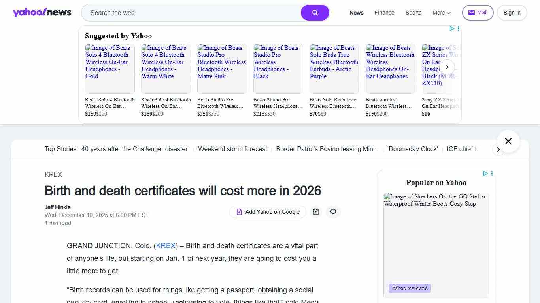Viewport: 540px width, 303px height.
Task: Show more Top Stories via the right chevron
Action: 498,150
